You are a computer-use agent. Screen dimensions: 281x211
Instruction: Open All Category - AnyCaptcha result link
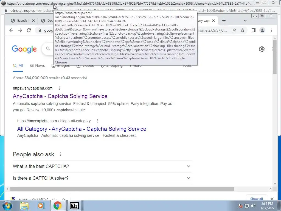[82, 129]
